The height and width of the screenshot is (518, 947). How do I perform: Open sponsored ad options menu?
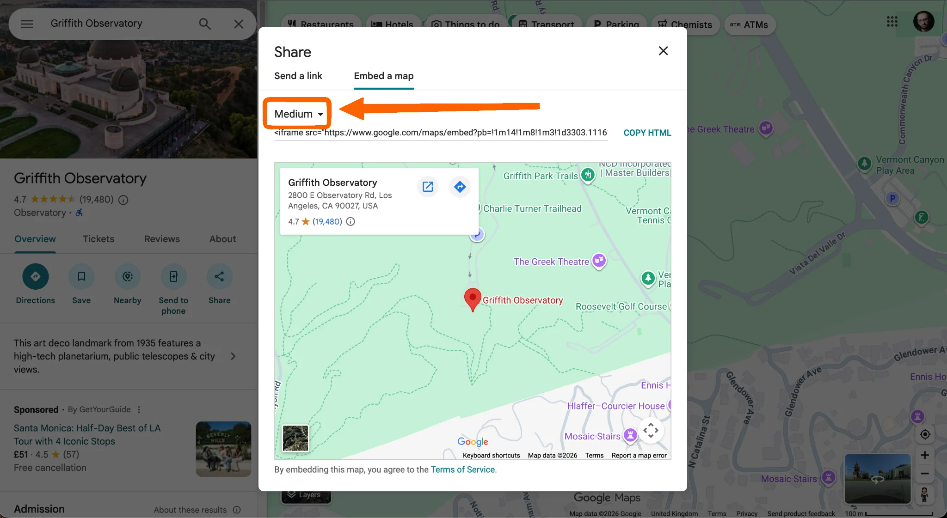pyautogui.click(x=139, y=409)
